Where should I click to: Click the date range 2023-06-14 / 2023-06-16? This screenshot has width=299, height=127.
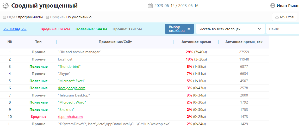[176, 6]
